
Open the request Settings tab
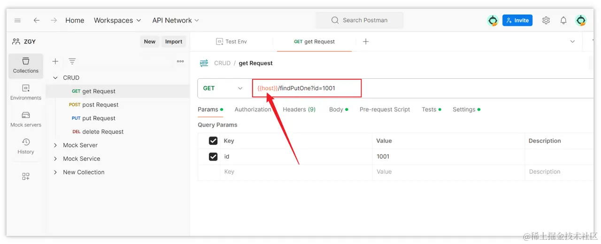point(466,109)
